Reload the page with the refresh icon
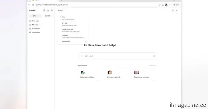 pyautogui.click(x=33, y=5)
